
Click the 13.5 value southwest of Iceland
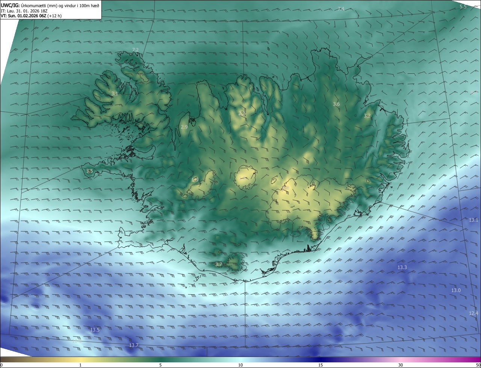tap(95, 330)
